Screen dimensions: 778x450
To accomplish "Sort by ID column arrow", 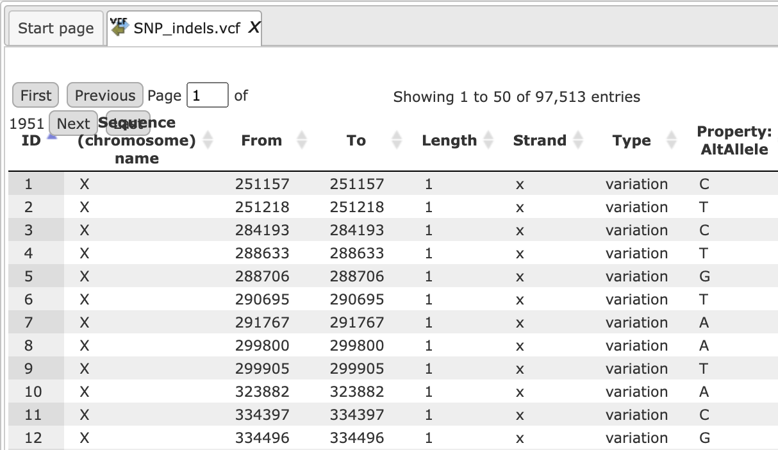I will [52, 136].
